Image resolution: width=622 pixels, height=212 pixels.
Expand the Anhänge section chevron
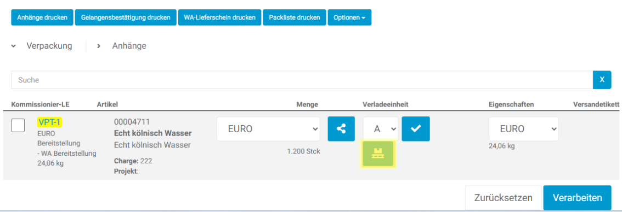coord(99,46)
